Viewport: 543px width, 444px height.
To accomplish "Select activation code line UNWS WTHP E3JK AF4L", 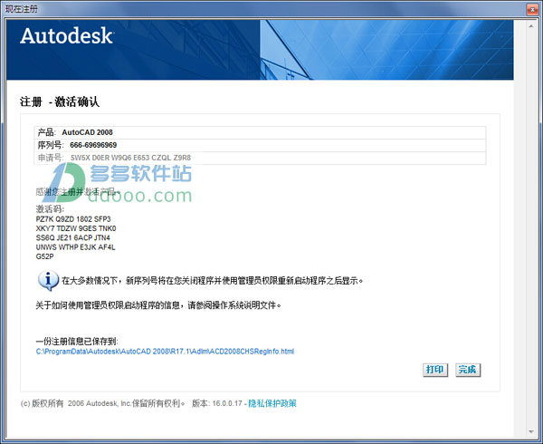I will pos(75,247).
